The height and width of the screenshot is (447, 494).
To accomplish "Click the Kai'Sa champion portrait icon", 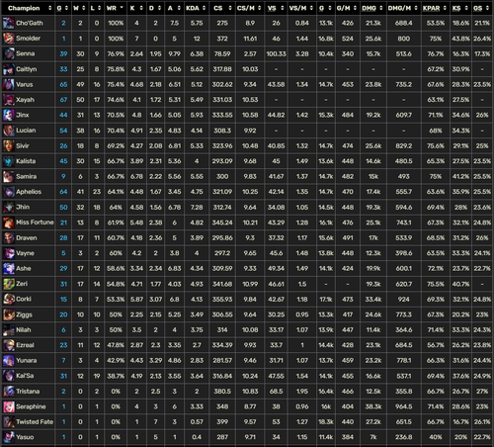I will point(9,376).
